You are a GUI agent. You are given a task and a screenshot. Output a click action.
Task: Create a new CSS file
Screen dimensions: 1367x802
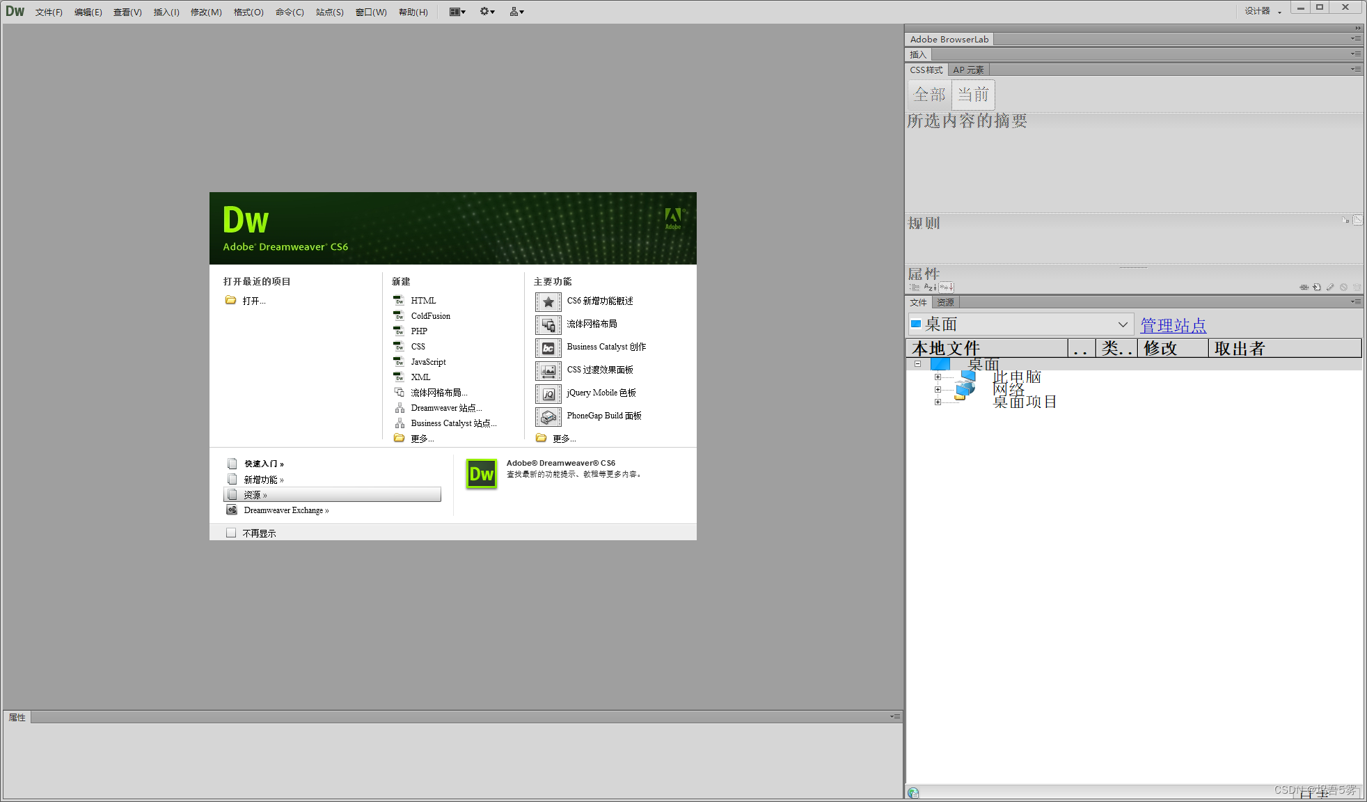[x=418, y=346]
